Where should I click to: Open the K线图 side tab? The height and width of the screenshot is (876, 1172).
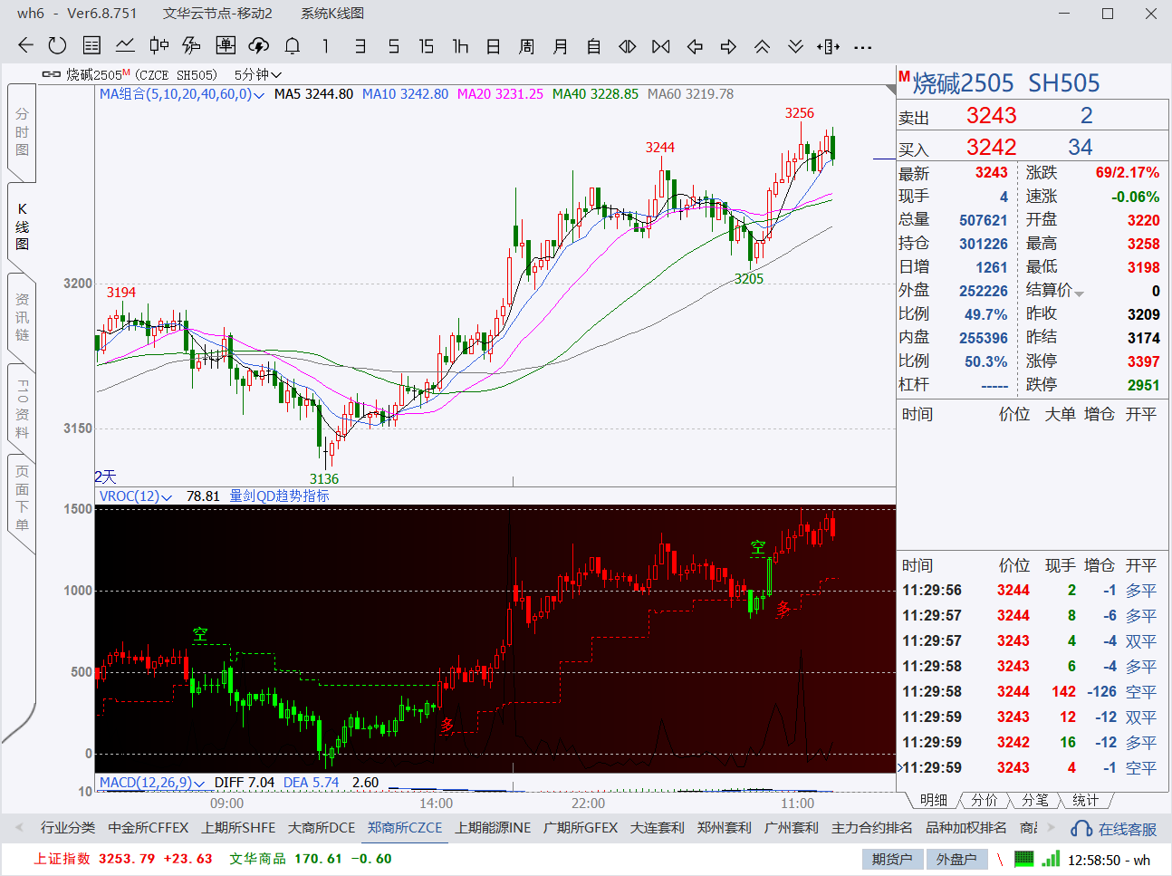click(x=22, y=226)
